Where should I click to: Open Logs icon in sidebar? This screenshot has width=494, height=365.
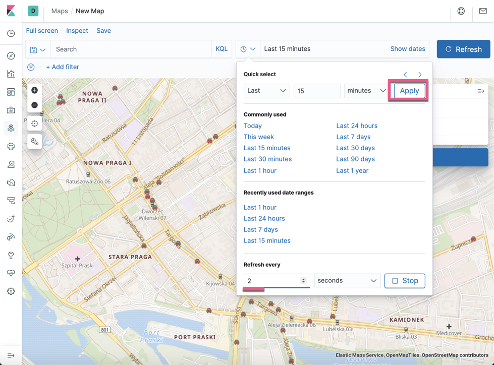(11, 182)
